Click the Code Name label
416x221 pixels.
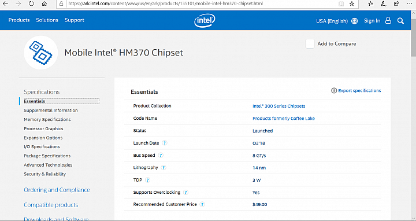pyautogui.click(x=145, y=118)
